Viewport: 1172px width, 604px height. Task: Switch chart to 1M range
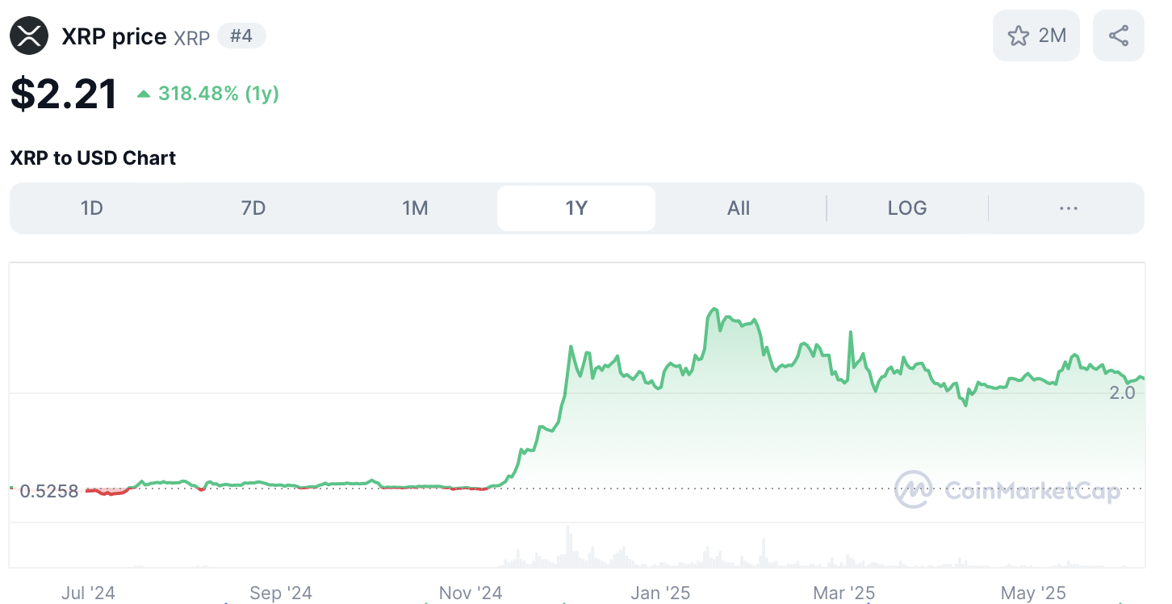click(x=415, y=208)
